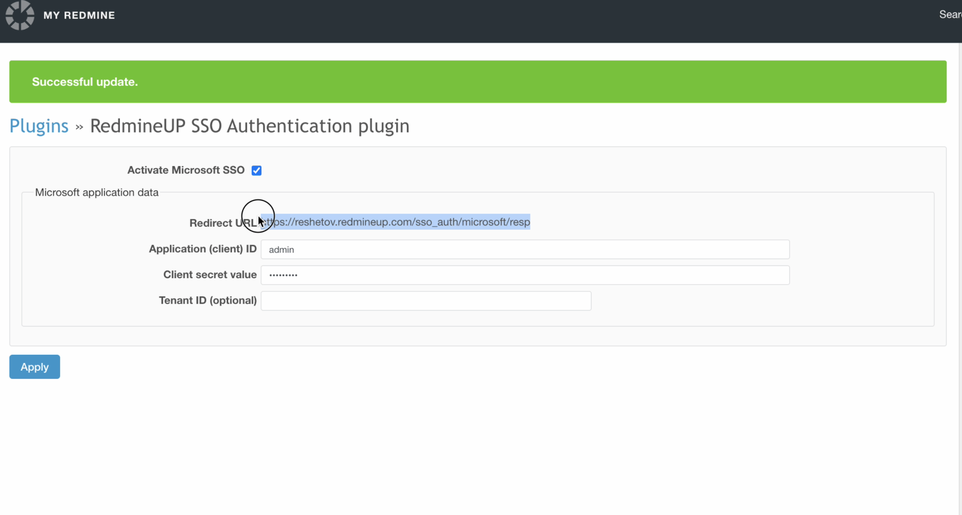This screenshot has width=962, height=515.
Task: Click the Successful update notification banner
Action: pyautogui.click(x=478, y=82)
